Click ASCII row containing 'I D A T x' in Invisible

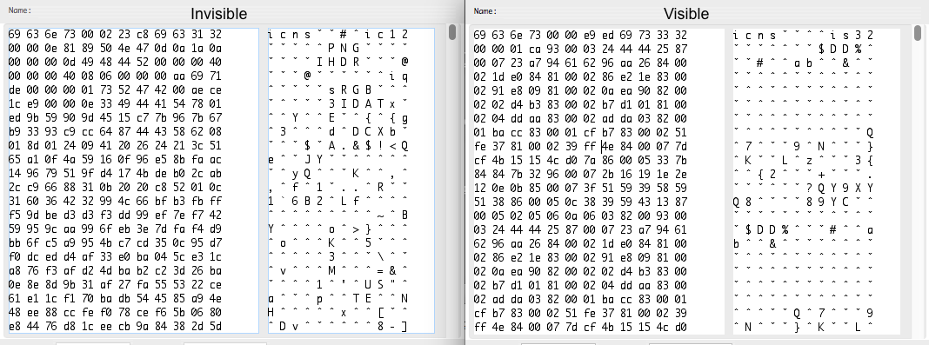click(x=338, y=104)
